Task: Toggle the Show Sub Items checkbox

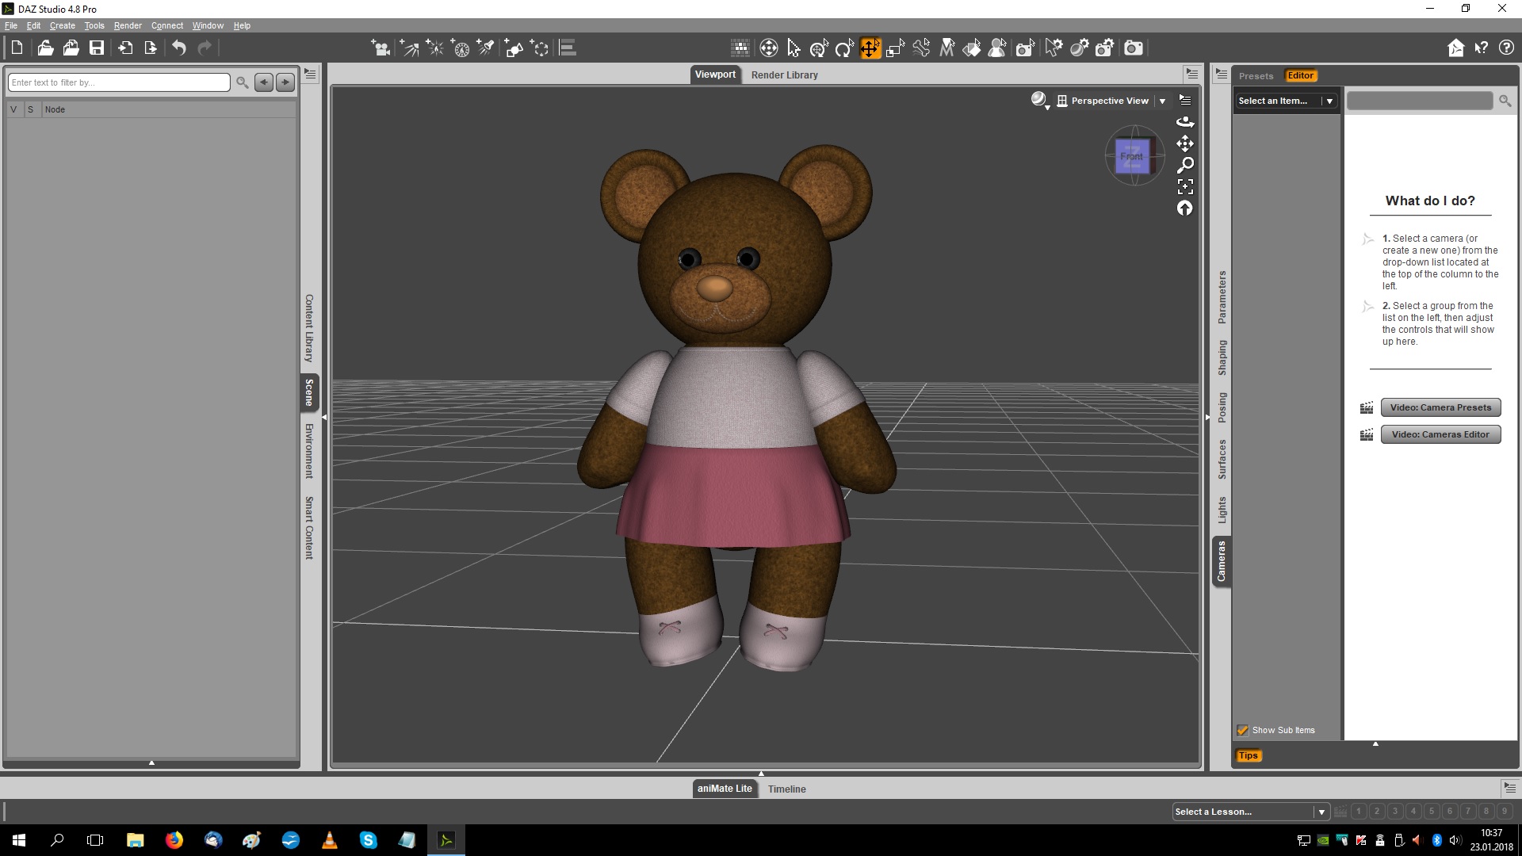Action: [1242, 730]
